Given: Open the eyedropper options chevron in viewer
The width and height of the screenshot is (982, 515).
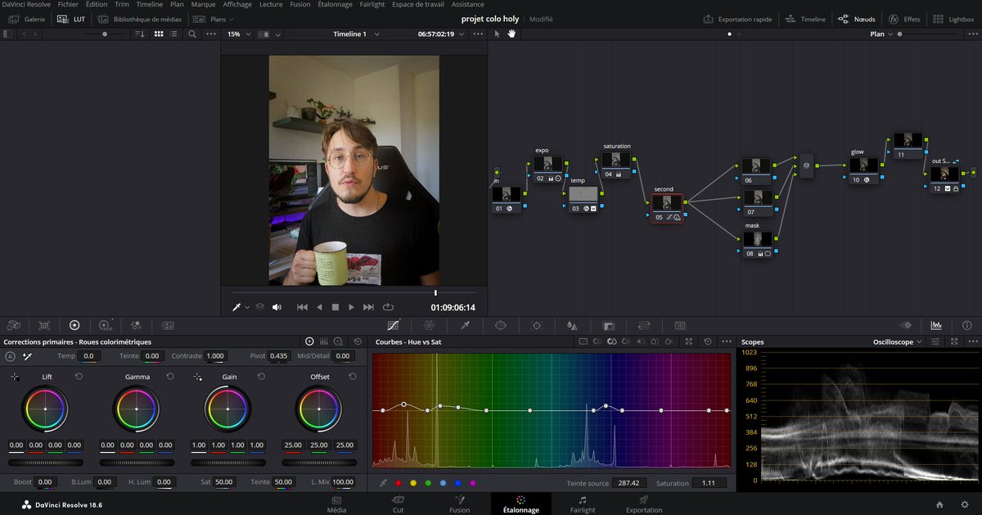Looking at the screenshot, I should [247, 307].
